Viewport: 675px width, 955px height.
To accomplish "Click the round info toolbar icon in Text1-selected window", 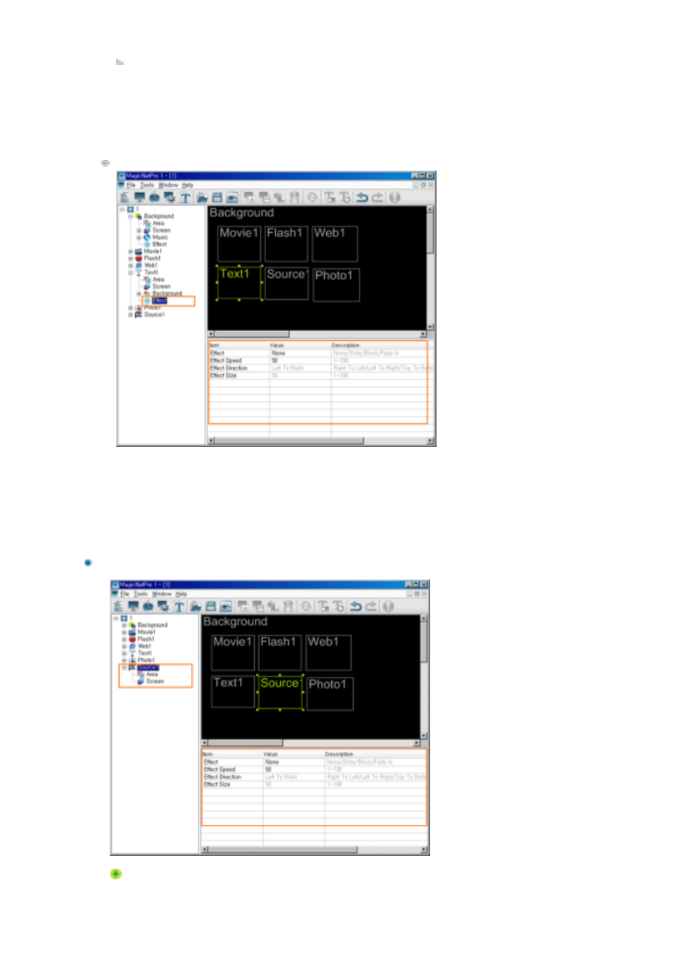I will point(395,197).
